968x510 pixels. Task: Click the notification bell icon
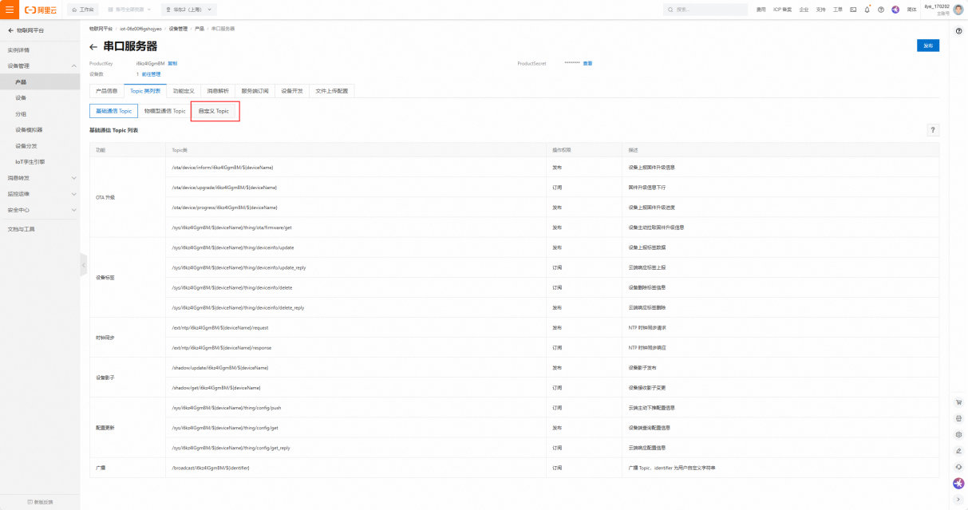(867, 10)
